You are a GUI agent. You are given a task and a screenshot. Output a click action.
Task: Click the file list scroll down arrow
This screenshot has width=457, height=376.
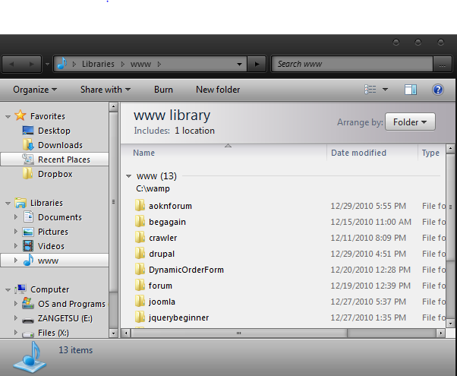450,323
